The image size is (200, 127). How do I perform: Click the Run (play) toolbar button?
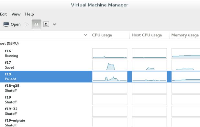[x=27, y=24]
